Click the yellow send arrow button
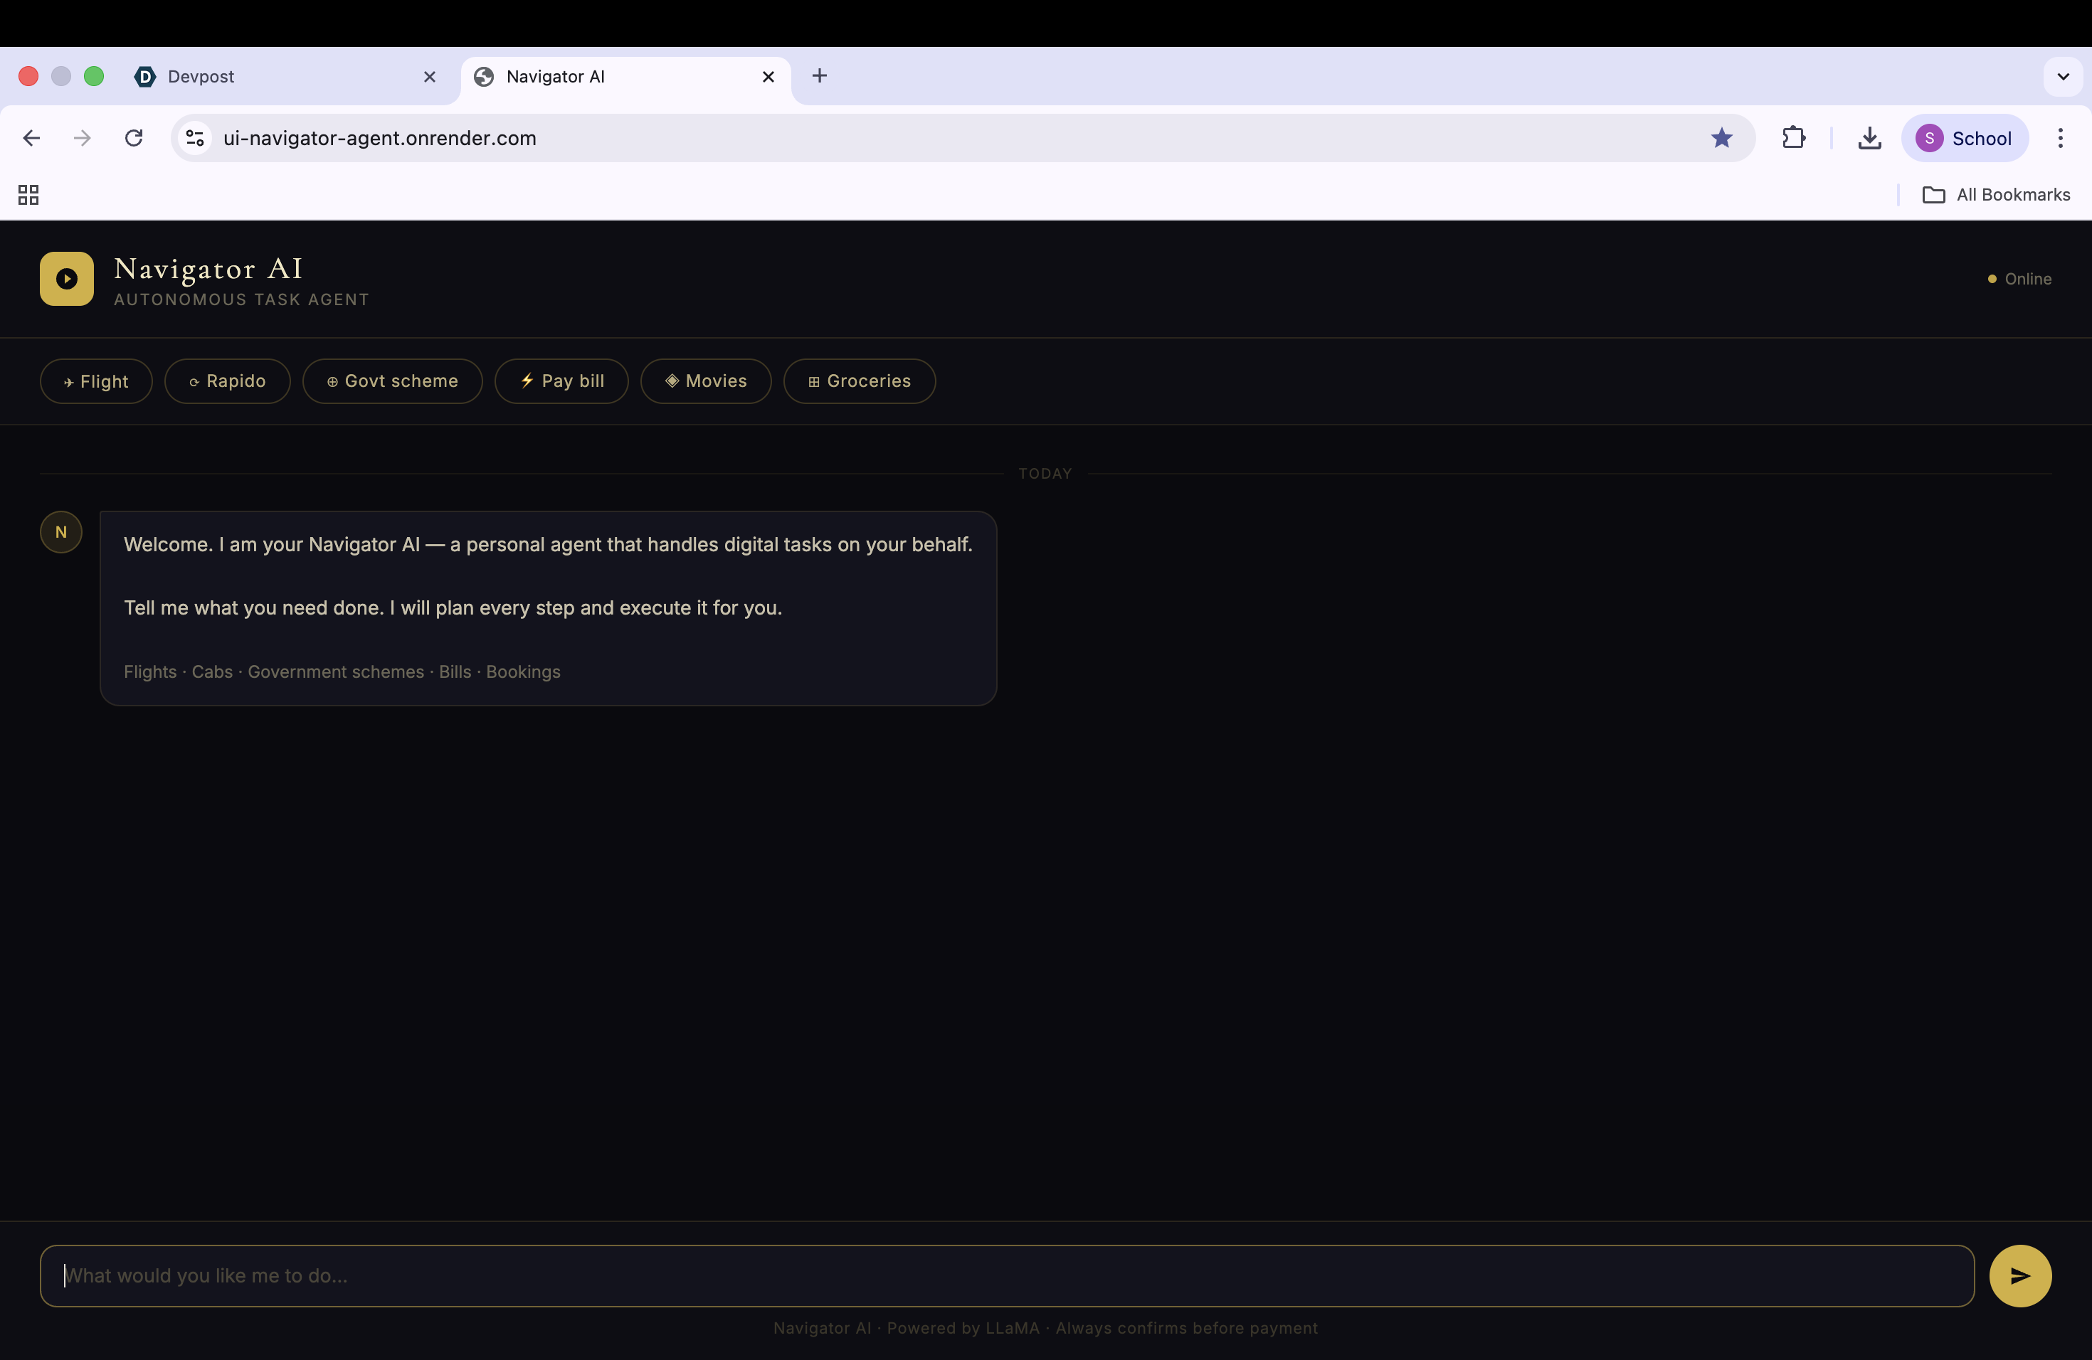This screenshot has height=1360, width=2092. click(2019, 1275)
